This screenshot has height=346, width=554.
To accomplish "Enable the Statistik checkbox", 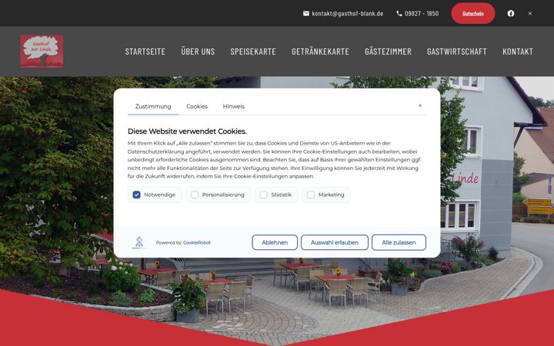I will pyautogui.click(x=264, y=195).
